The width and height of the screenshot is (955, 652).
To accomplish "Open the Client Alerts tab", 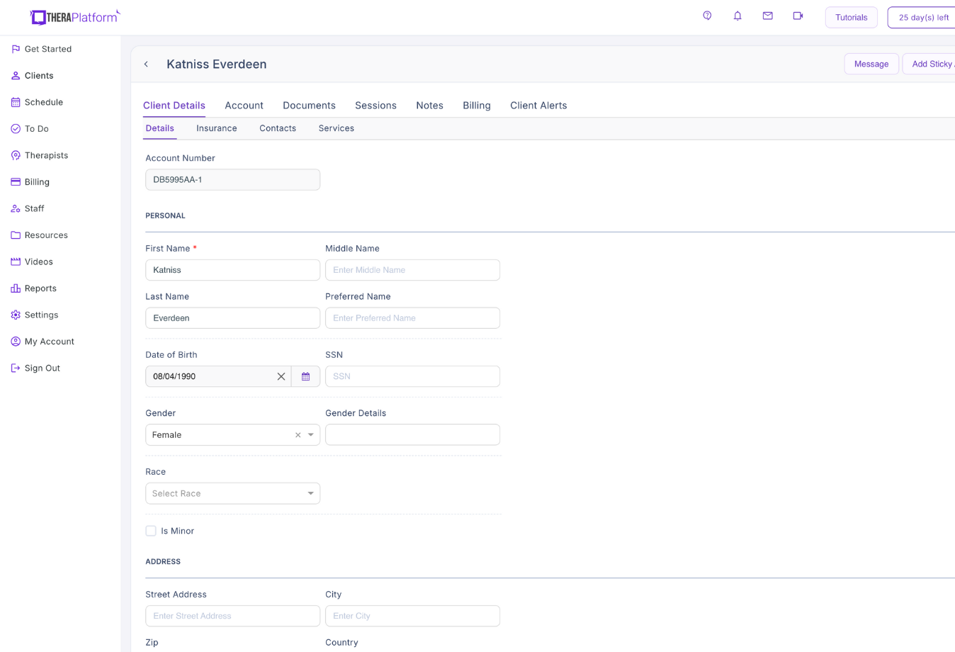I will pos(538,106).
